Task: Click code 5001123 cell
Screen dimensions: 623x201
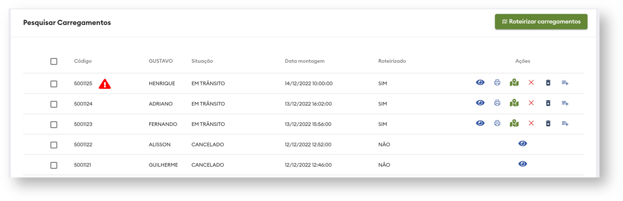Action: [x=83, y=125]
